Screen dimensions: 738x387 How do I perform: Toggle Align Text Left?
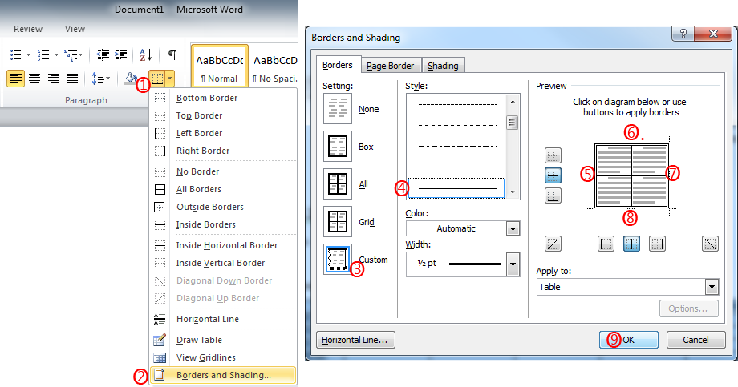pos(15,78)
